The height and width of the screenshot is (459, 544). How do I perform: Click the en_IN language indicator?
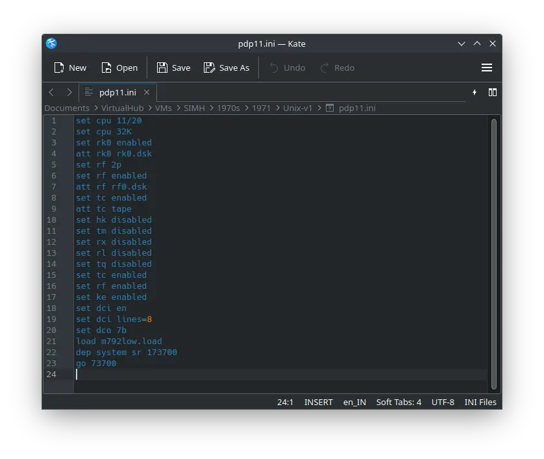(355, 402)
